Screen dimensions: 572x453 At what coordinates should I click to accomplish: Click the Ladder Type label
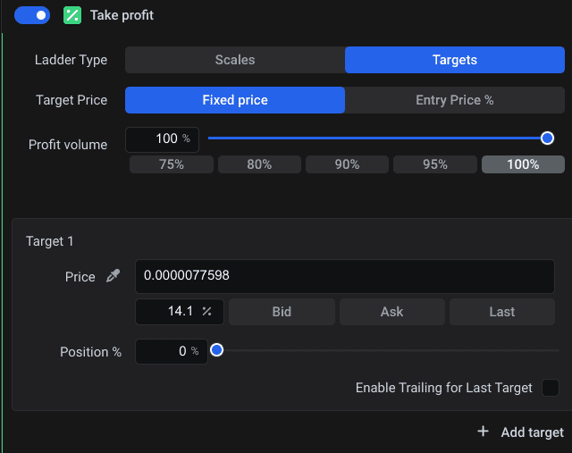[x=71, y=60]
